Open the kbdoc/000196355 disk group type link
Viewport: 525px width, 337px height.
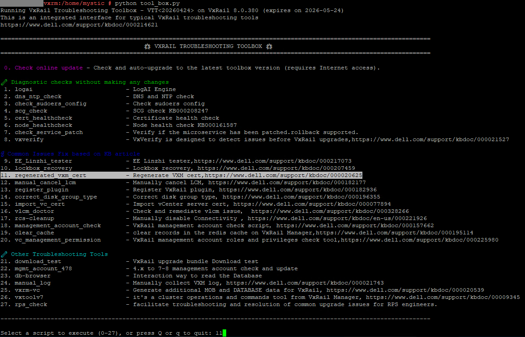point(301,197)
